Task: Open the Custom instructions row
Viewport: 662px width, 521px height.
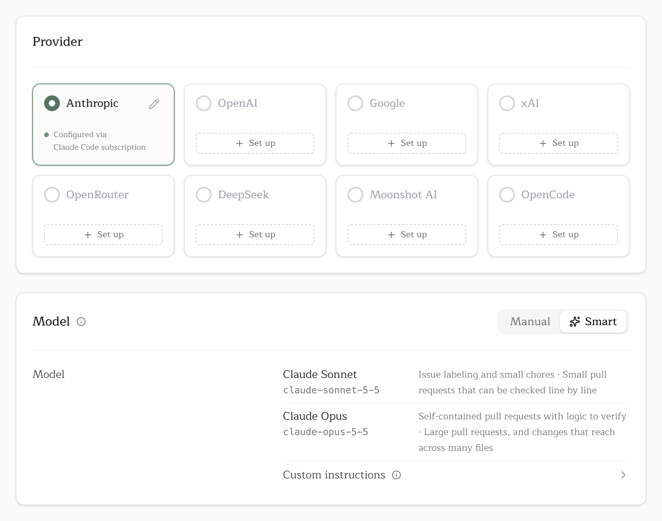Action: pyautogui.click(x=456, y=475)
